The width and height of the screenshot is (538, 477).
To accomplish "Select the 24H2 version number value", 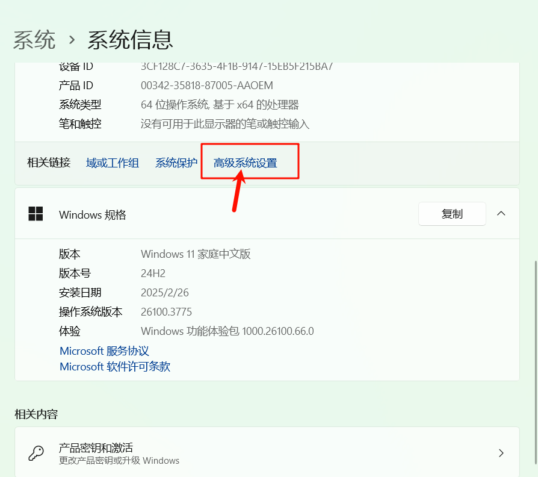I will point(153,273).
